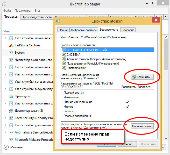Click the Применить button

[148, 144]
